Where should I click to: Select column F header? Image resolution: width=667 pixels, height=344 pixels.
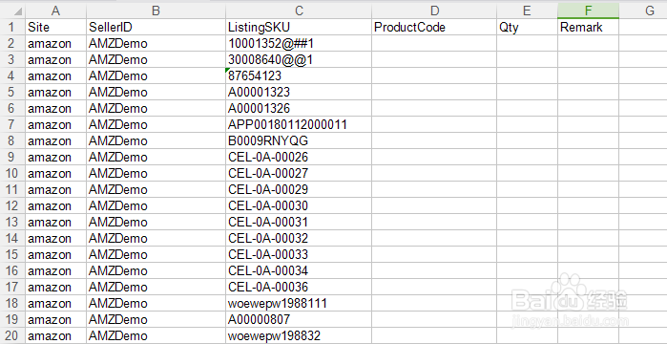coord(588,11)
